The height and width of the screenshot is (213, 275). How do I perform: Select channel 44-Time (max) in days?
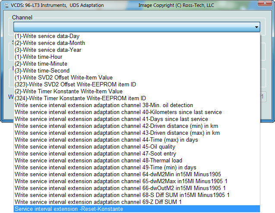coord(137,140)
